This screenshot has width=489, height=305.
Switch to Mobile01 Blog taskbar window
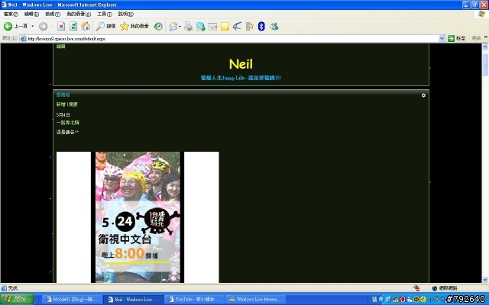pos(71,300)
